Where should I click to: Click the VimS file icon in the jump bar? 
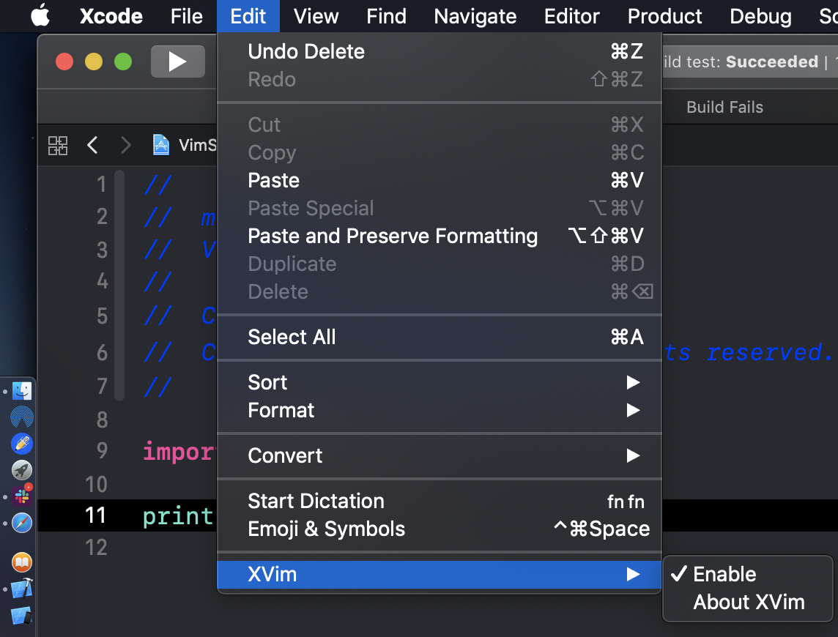click(161, 144)
